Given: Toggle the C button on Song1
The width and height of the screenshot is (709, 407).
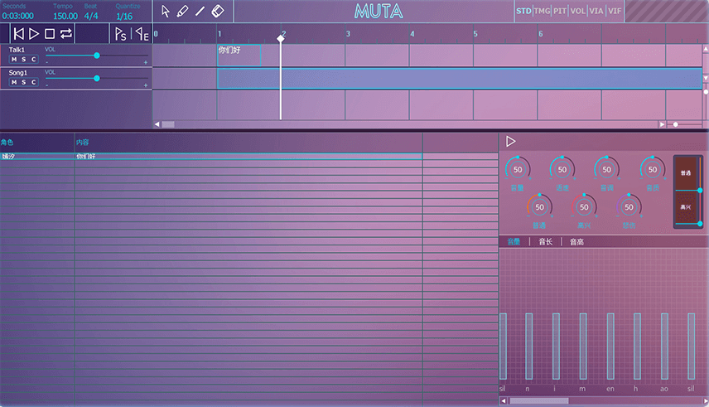Looking at the screenshot, I should tap(33, 82).
